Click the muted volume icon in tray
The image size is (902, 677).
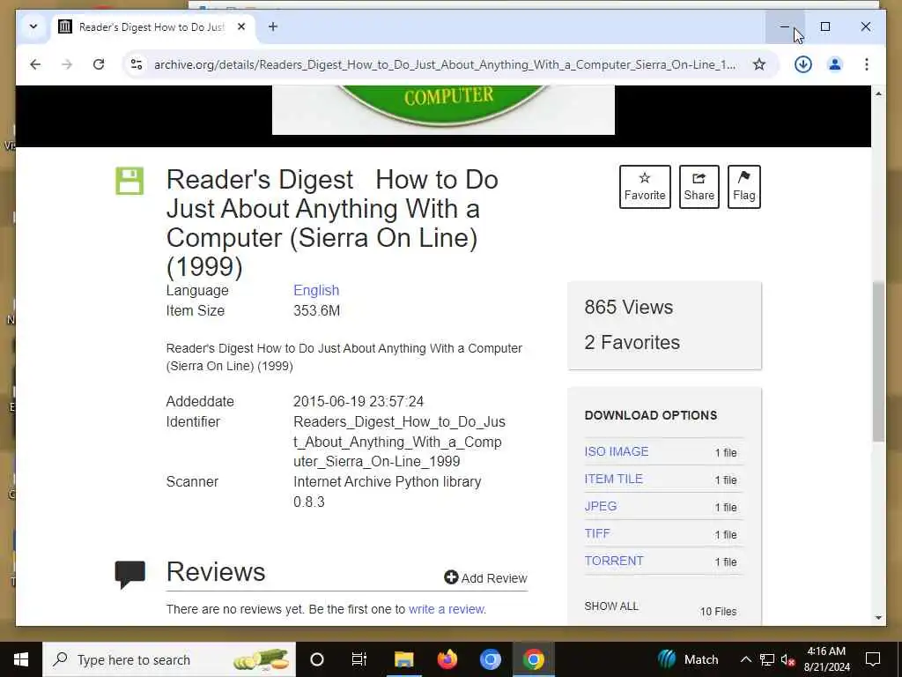788,659
